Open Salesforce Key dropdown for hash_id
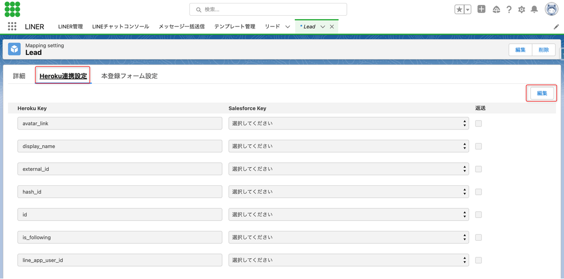This screenshot has height=279, width=564. [x=348, y=192]
